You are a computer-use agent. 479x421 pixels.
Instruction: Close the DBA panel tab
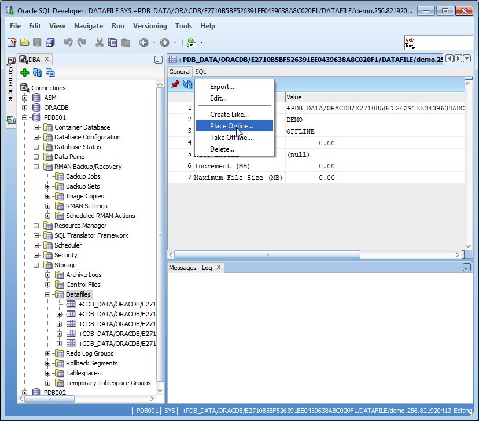pyautogui.click(x=47, y=58)
